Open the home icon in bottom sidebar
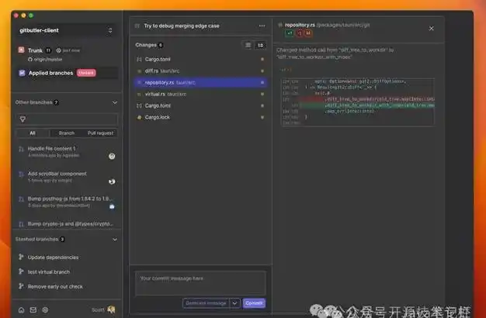This screenshot has height=318, width=486. (21, 309)
